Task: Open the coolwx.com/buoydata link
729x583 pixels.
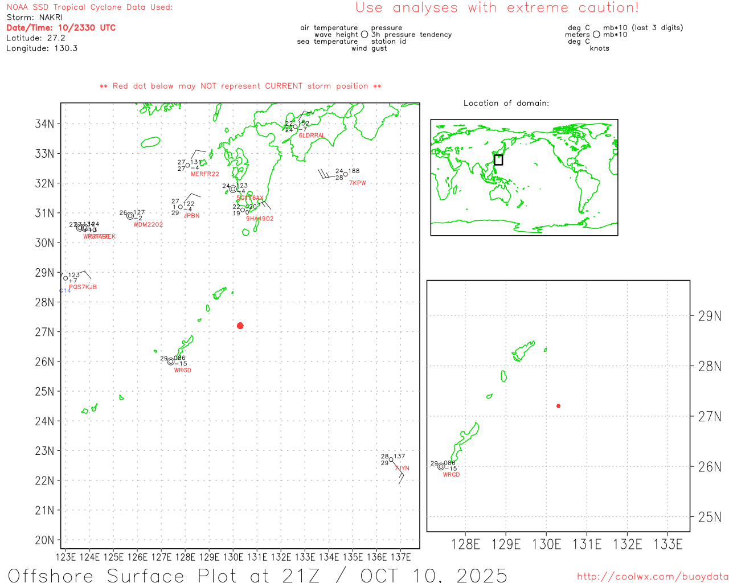Action: (652, 577)
